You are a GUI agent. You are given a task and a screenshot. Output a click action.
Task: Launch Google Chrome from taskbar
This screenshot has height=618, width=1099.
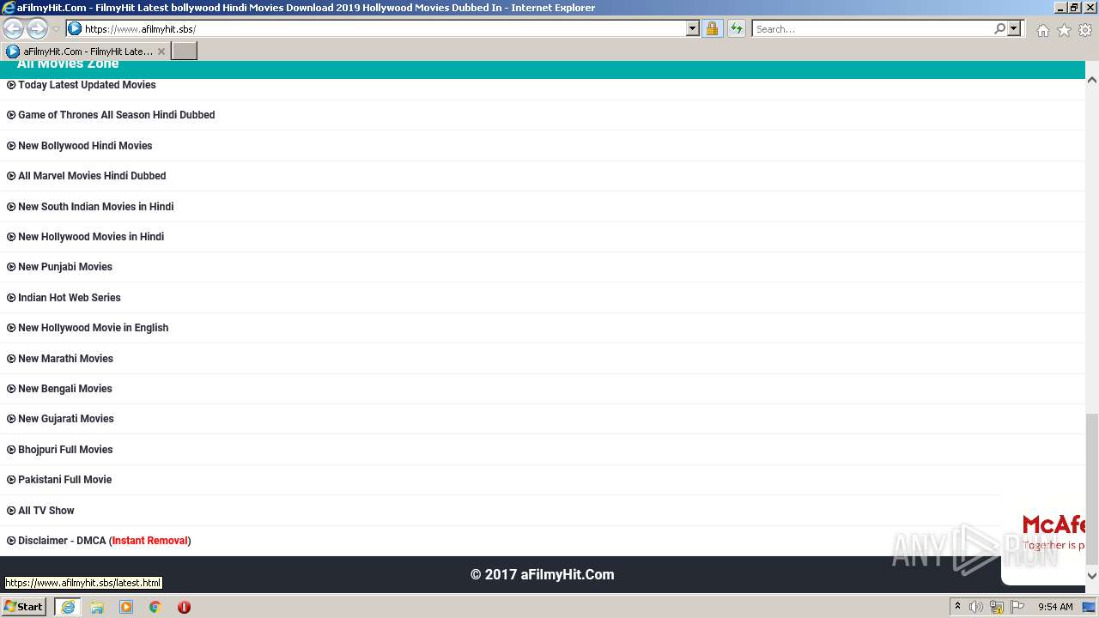[x=155, y=607]
